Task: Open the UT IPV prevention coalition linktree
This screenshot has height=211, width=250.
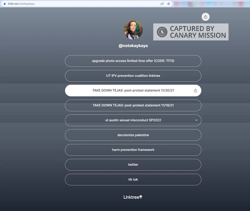Action: (133, 76)
